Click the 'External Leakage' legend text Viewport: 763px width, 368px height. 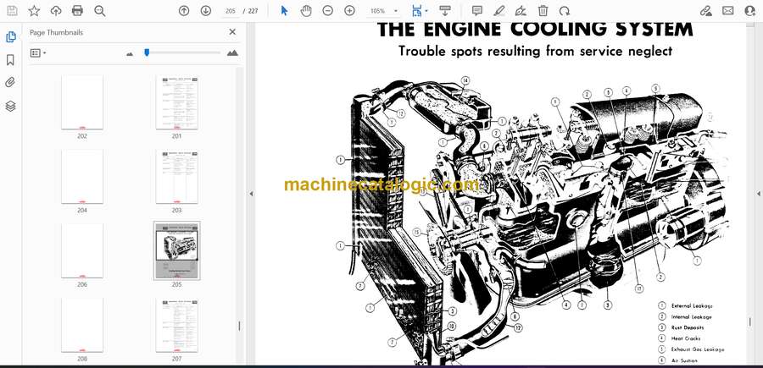(x=692, y=306)
